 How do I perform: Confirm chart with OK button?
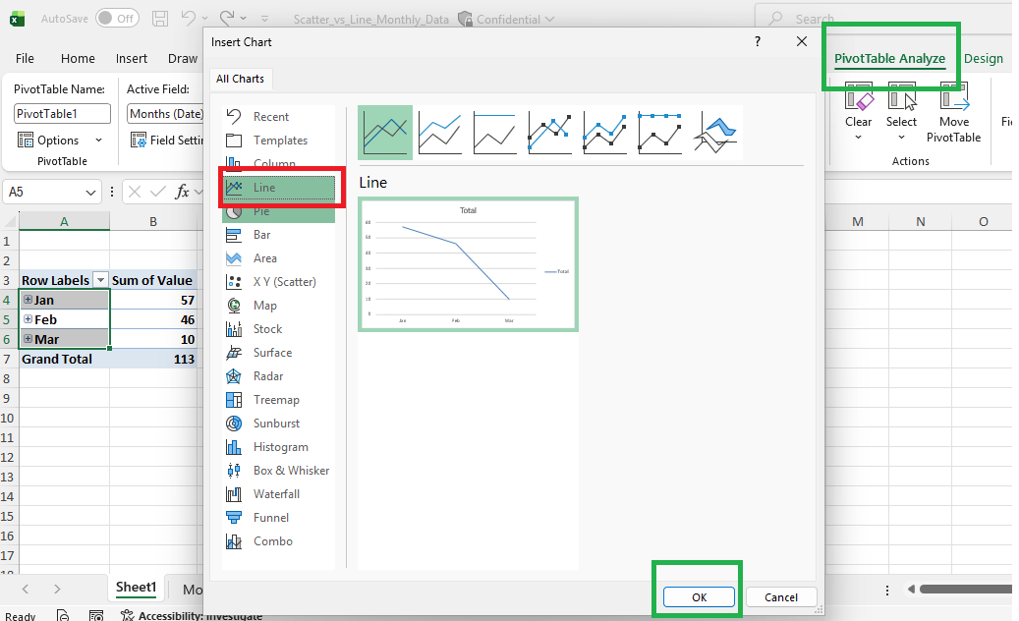(699, 597)
